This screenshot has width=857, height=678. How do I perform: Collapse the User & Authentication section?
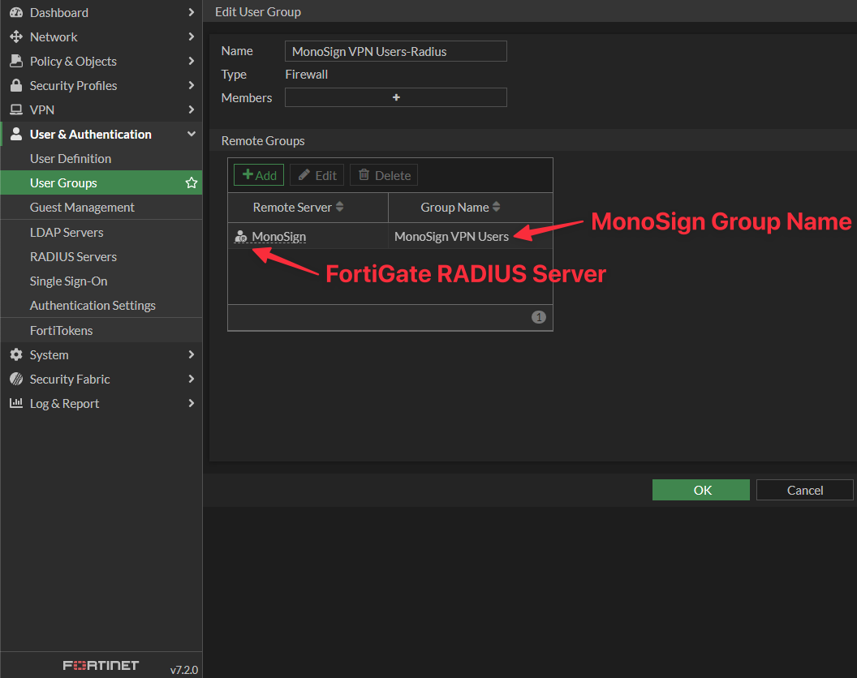coord(191,134)
